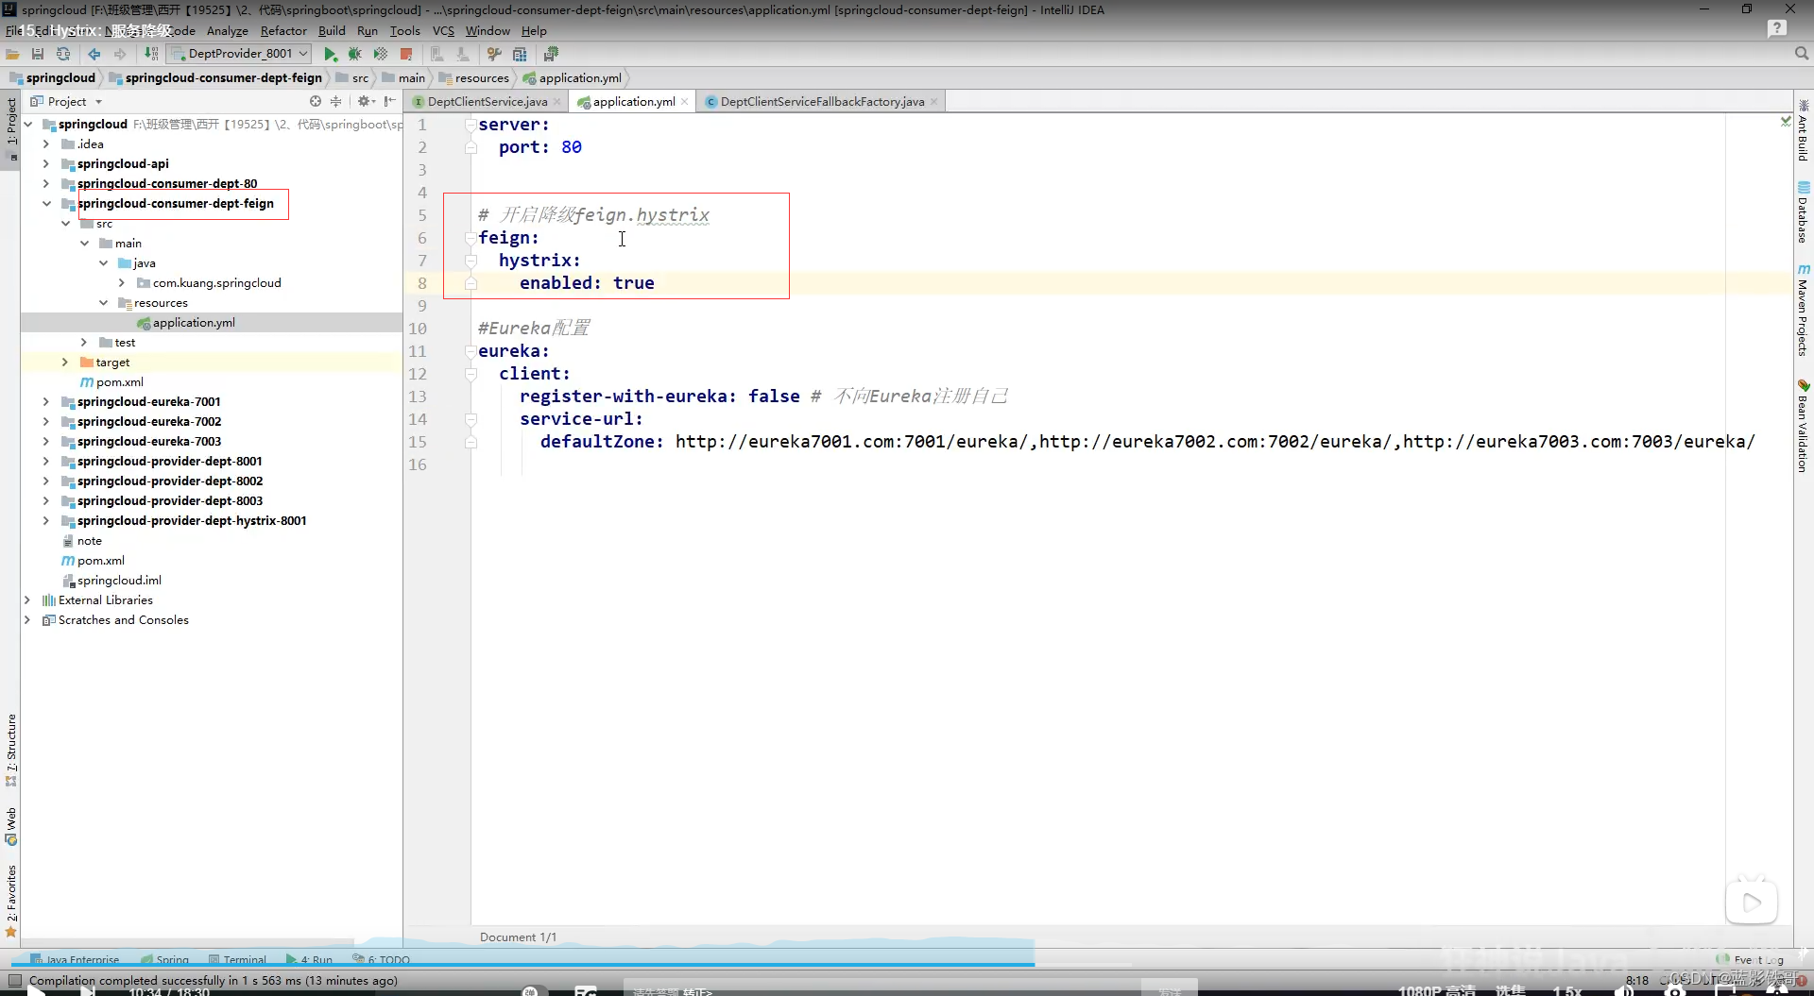Open the Terminal tool window
Viewport: 1814px width, 996px height.
click(x=238, y=959)
